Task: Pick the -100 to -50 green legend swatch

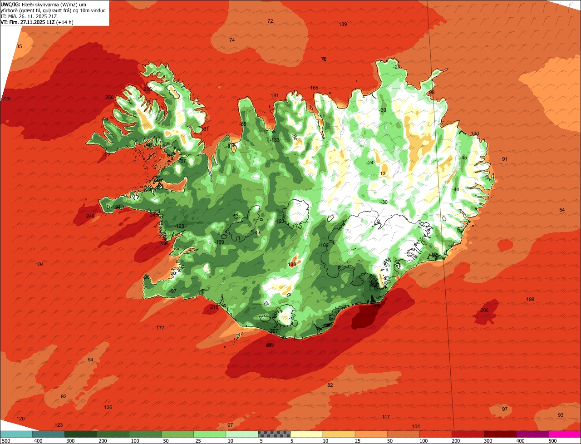Action: pos(145,434)
